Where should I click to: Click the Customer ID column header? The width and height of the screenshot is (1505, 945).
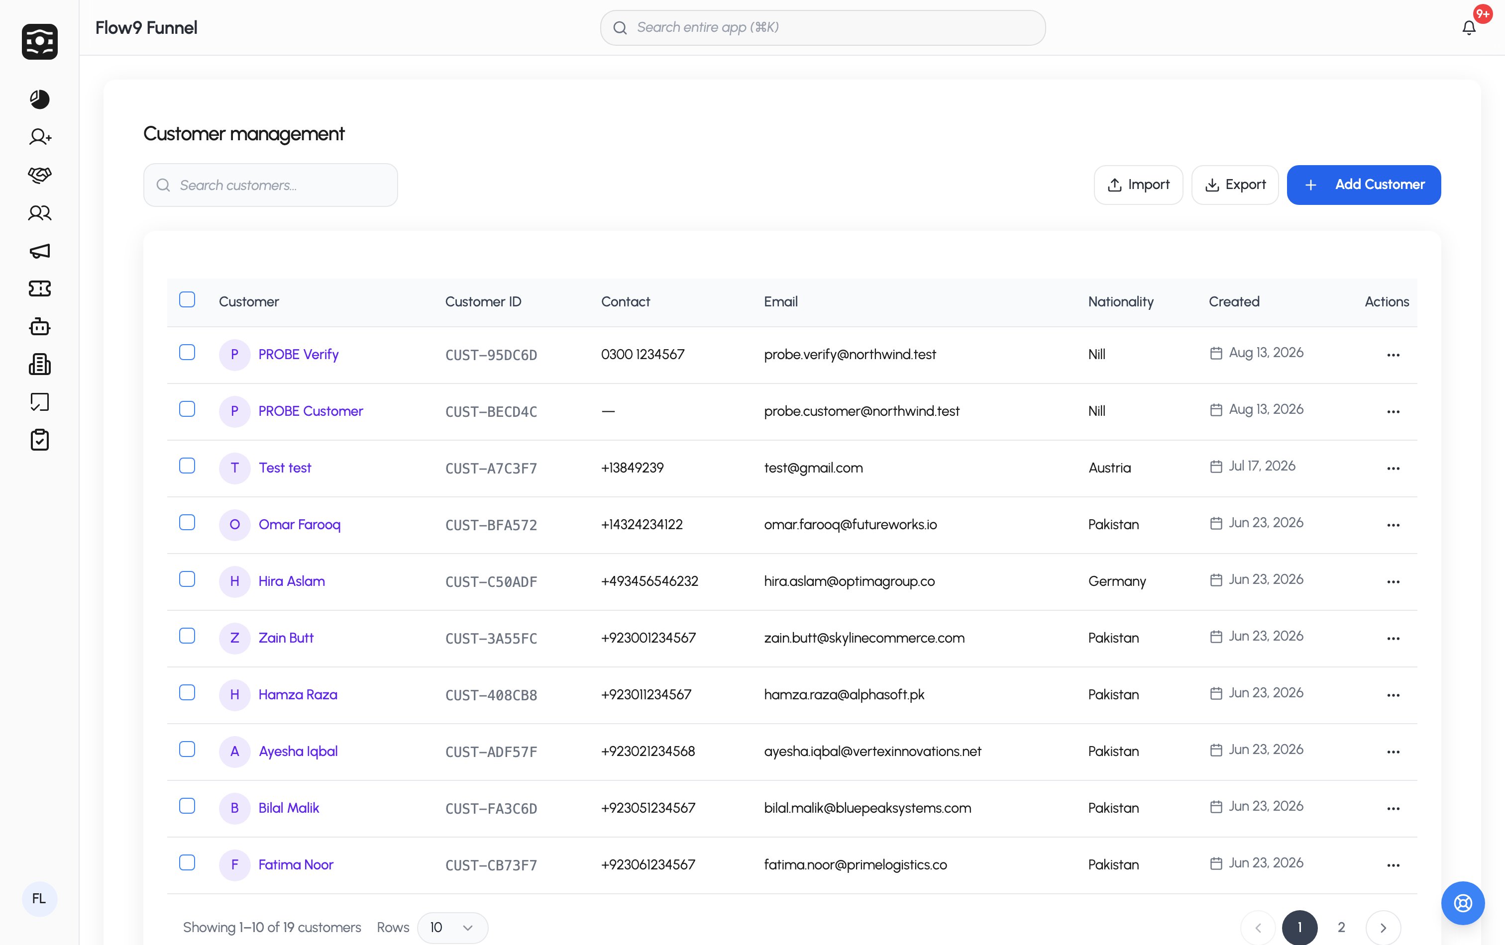(483, 302)
